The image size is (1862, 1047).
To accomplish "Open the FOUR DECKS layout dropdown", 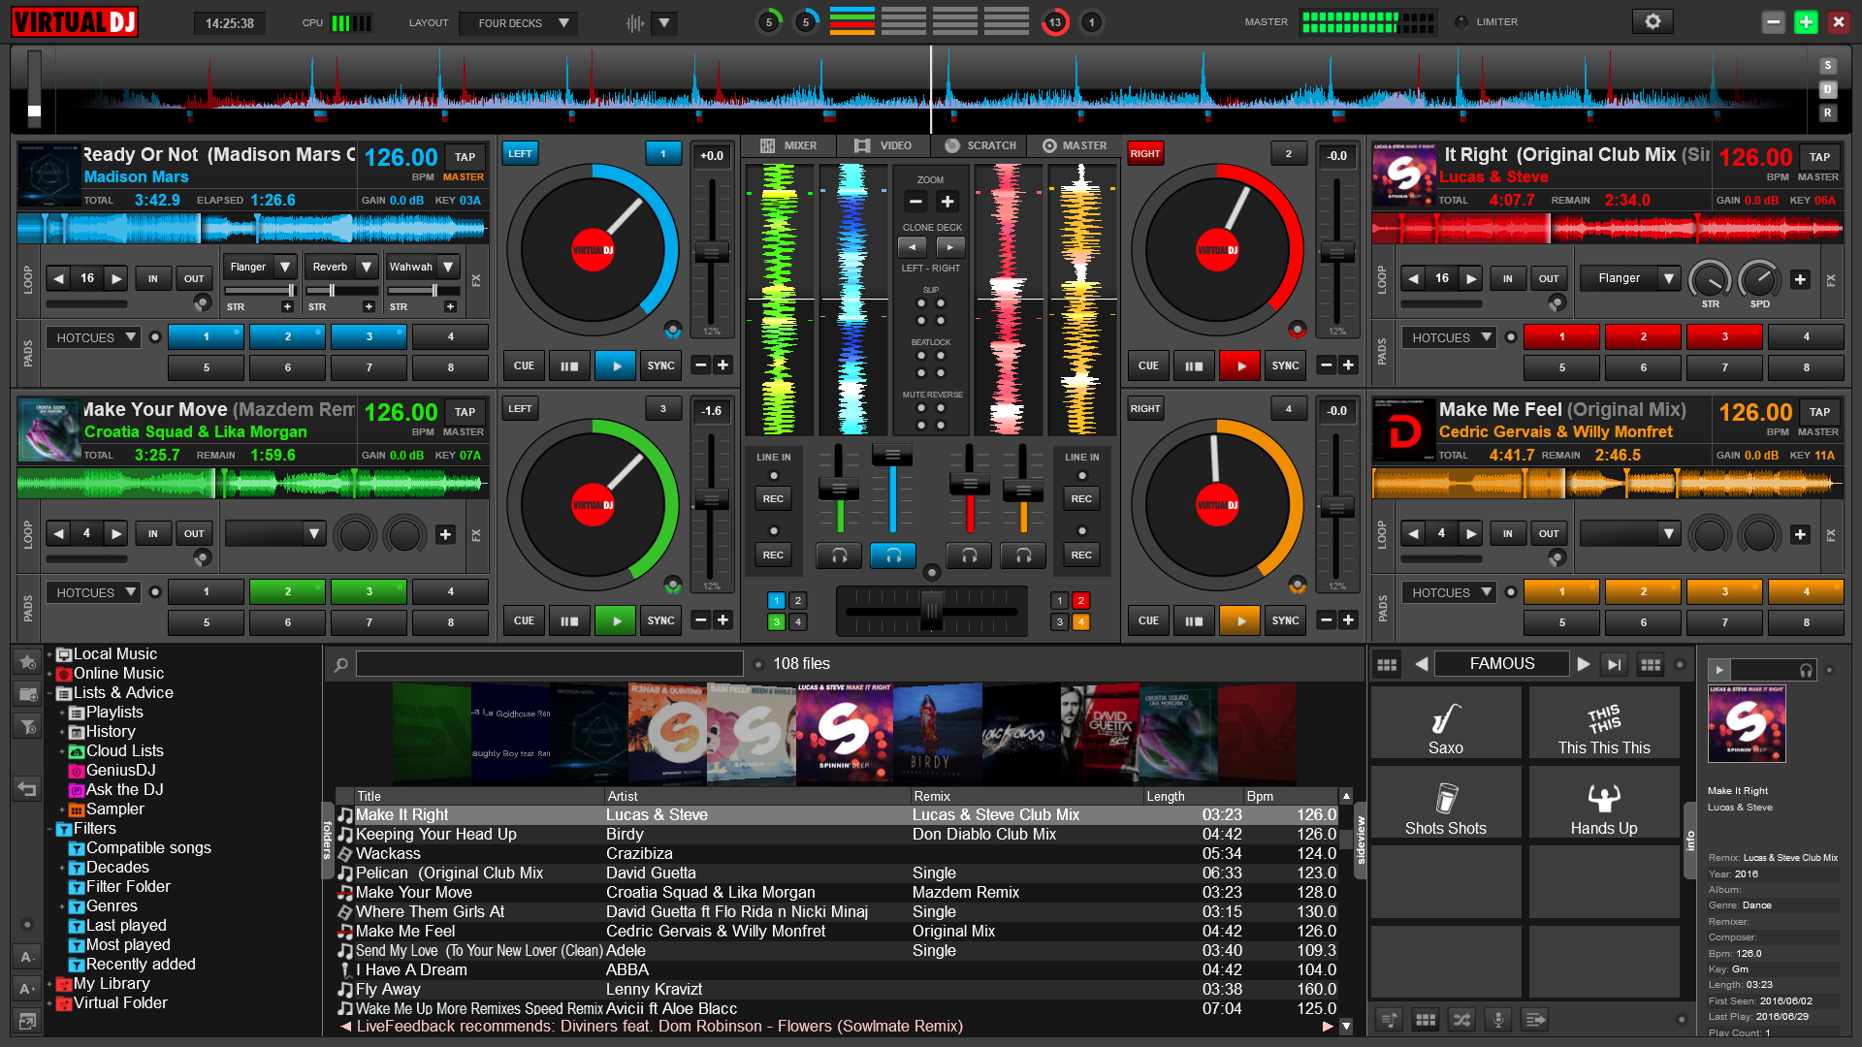I will (x=519, y=22).
